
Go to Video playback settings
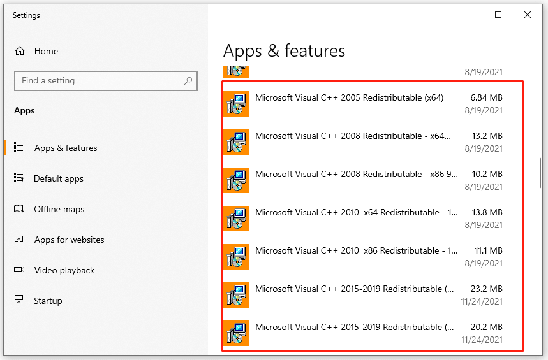point(64,270)
